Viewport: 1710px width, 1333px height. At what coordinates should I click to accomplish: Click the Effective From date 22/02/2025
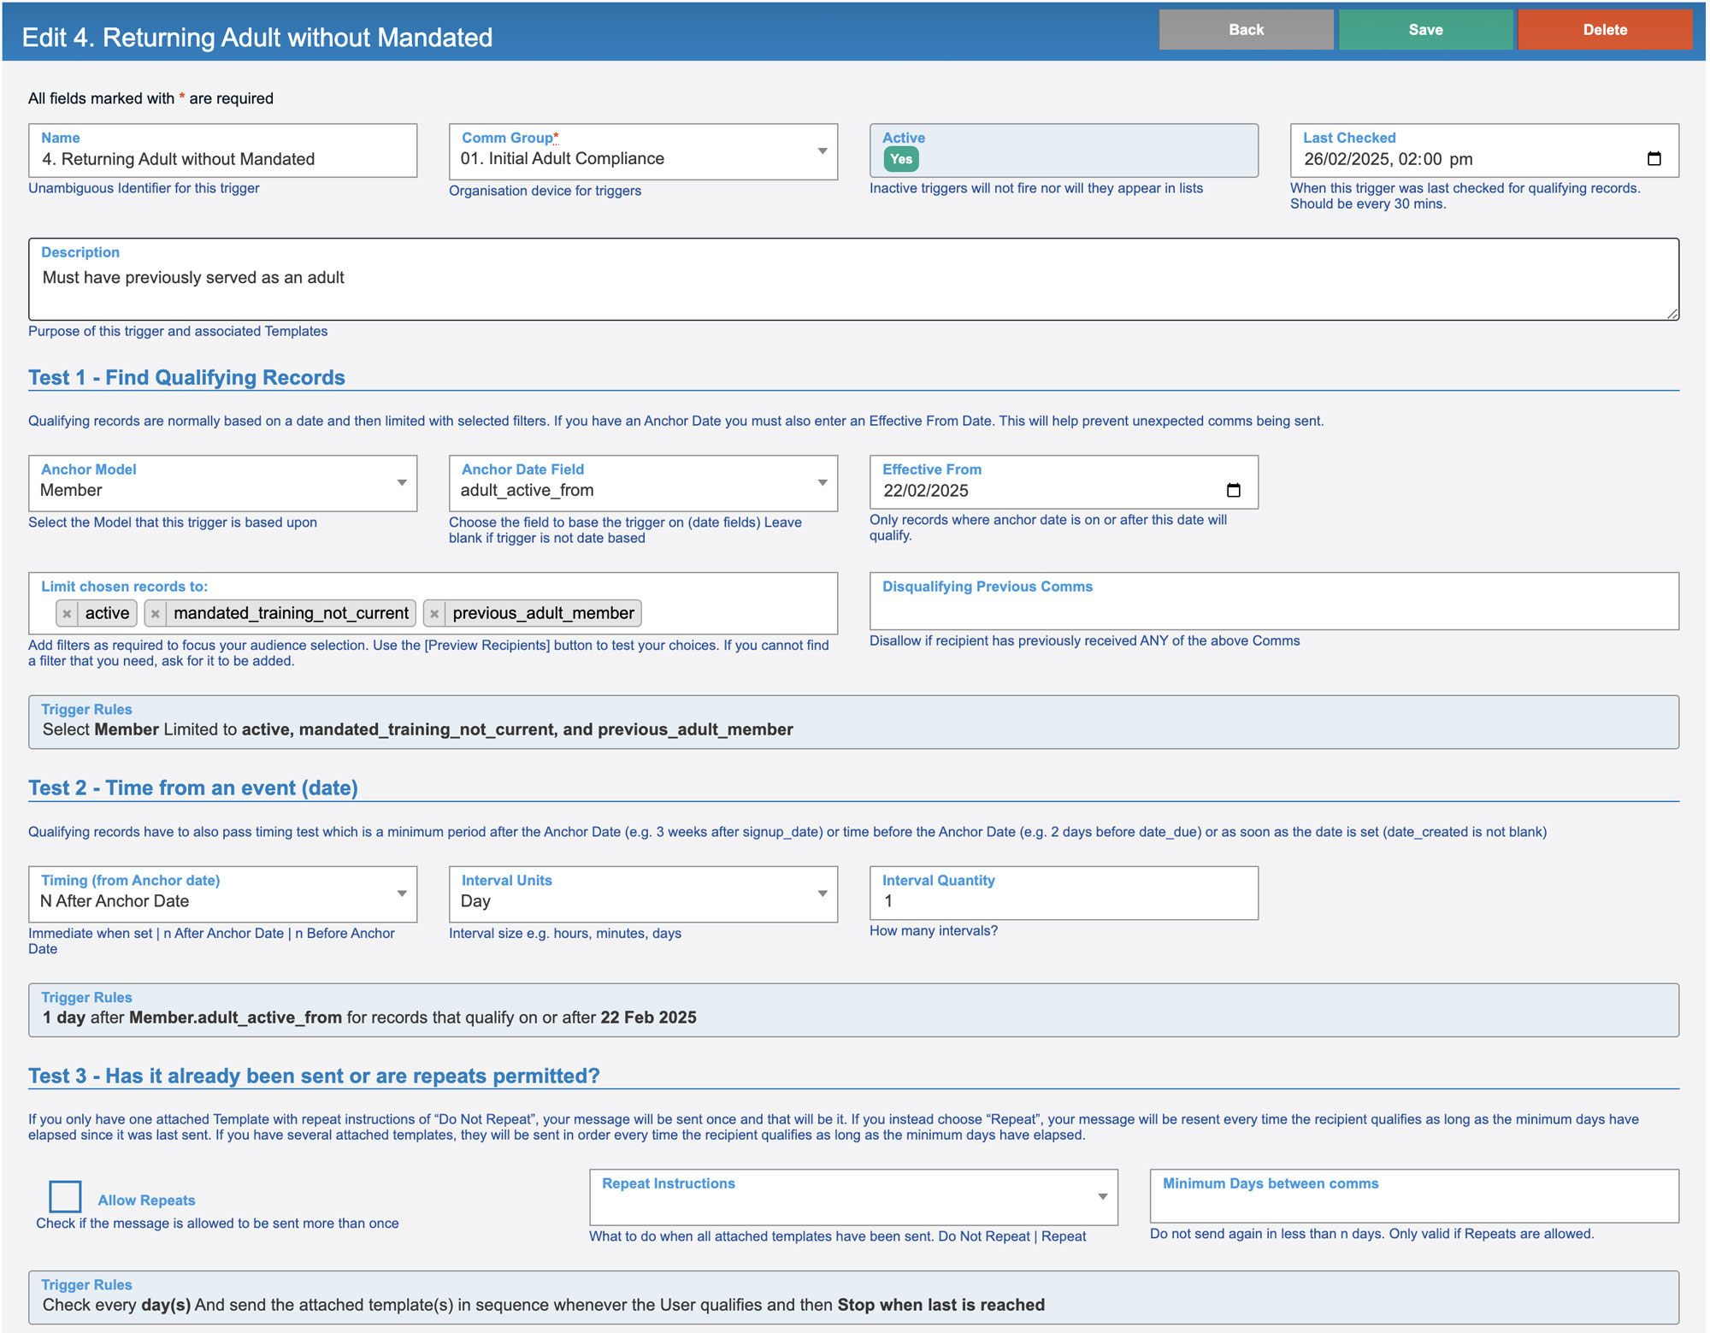926,491
